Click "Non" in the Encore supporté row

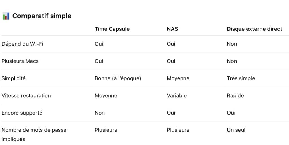click(x=100, y=113)
